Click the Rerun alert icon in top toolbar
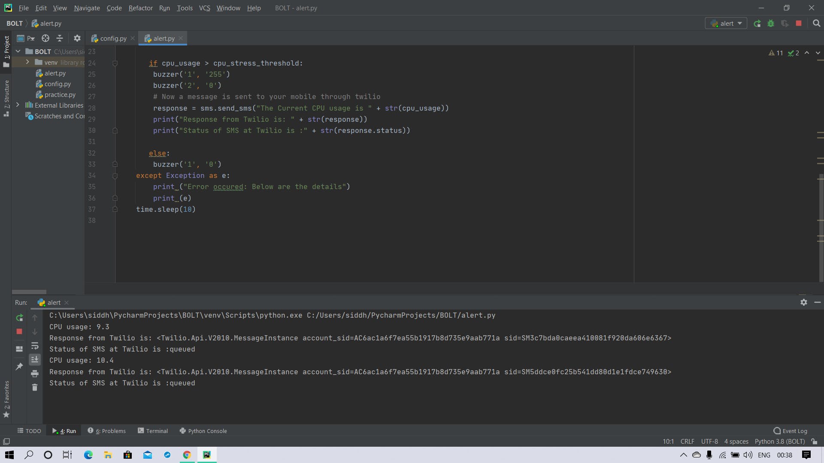The width and height of the screenshot is (824, 463). (757, 24)
